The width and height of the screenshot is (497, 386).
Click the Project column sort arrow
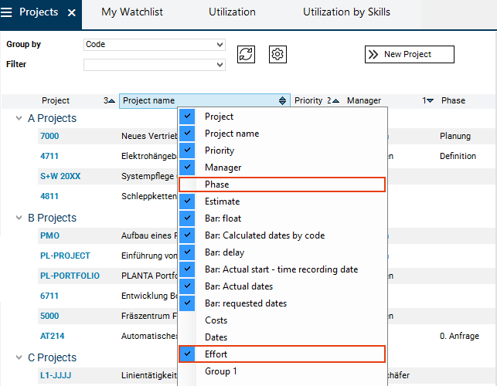[x=110, y=101]
